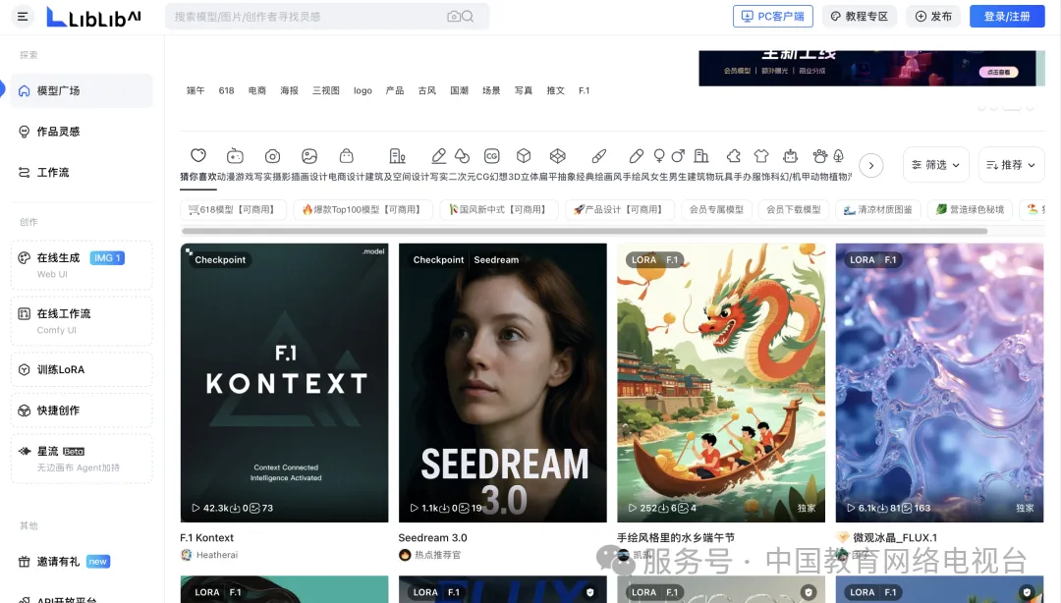Click the 端午 keyword link
The width and height of the screenshot is (1061, 603).
point(195,90)
